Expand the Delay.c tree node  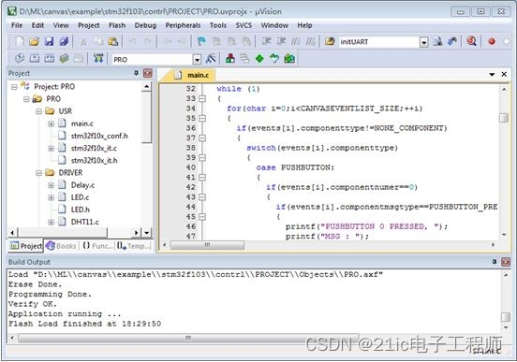pos(52,185)
